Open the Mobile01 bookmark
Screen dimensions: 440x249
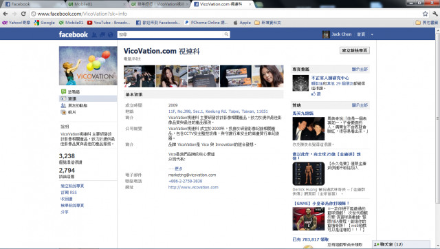71,23
